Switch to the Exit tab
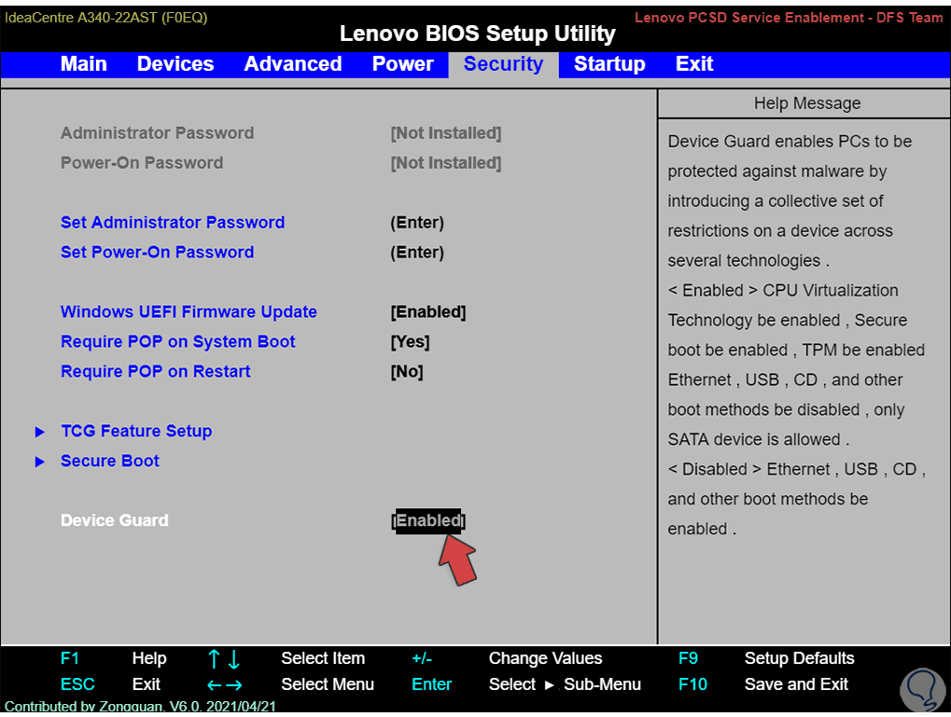Screen dimensions: 951x717 click(694, 64)
